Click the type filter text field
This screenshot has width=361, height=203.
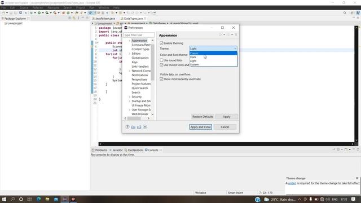[x=139, y=35]
